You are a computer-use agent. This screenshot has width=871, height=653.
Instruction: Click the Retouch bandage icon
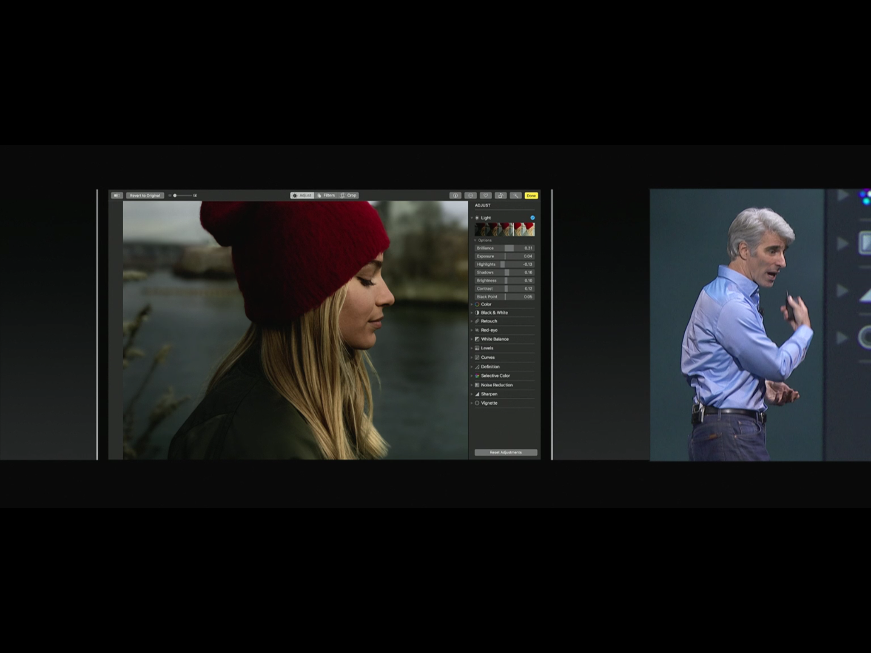[477, 321]
